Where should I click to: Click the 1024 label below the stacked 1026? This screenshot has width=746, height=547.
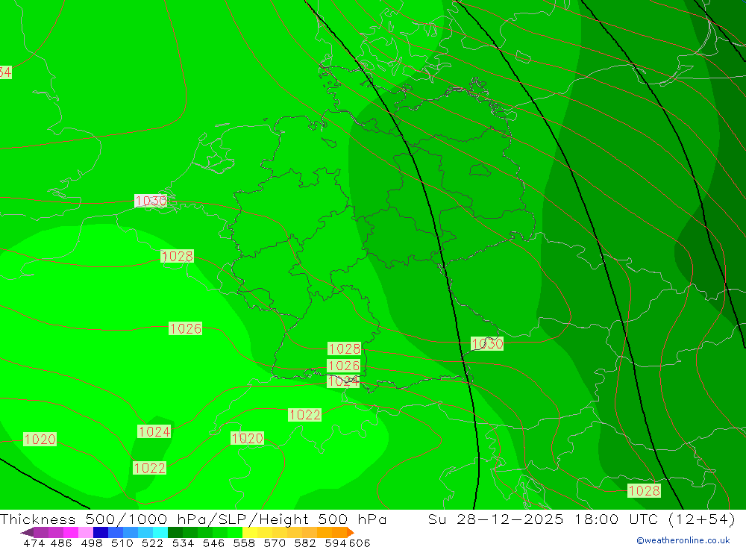(343, 381)
